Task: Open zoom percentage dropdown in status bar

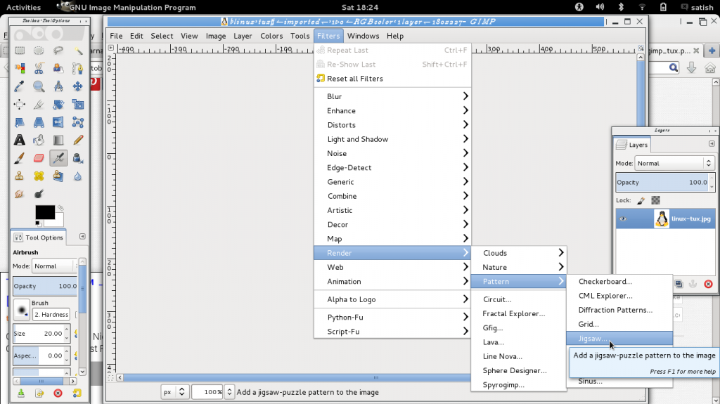Action: coord(229,392)
